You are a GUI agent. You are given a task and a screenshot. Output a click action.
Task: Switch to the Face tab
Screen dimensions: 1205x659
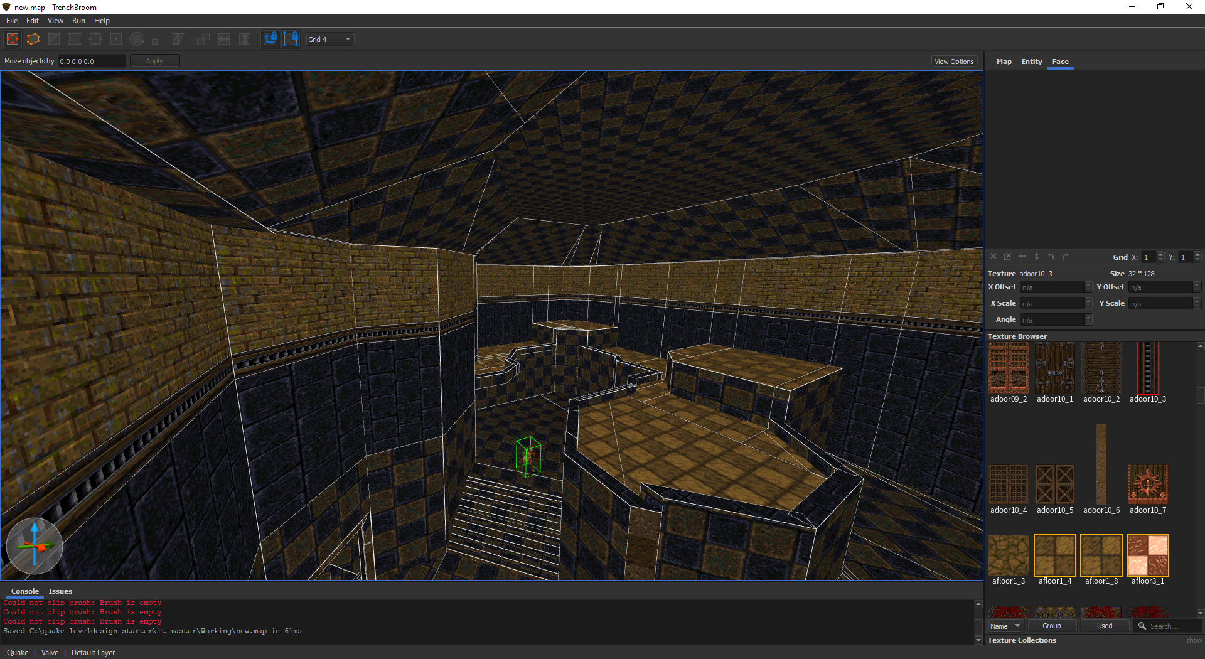pyautogui.click(x=1060, y=62)
